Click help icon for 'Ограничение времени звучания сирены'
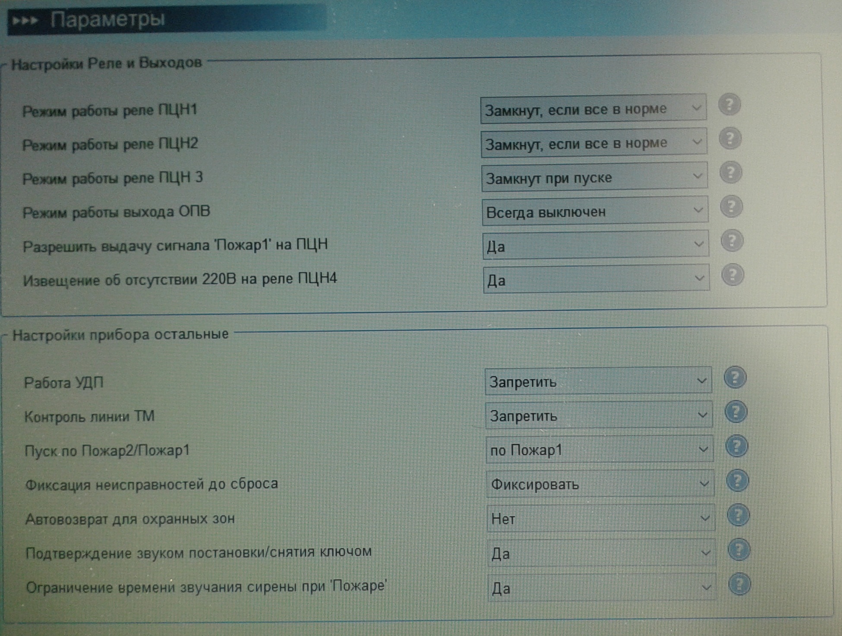This screenshot has width=842, height=636. coord(739,585)
